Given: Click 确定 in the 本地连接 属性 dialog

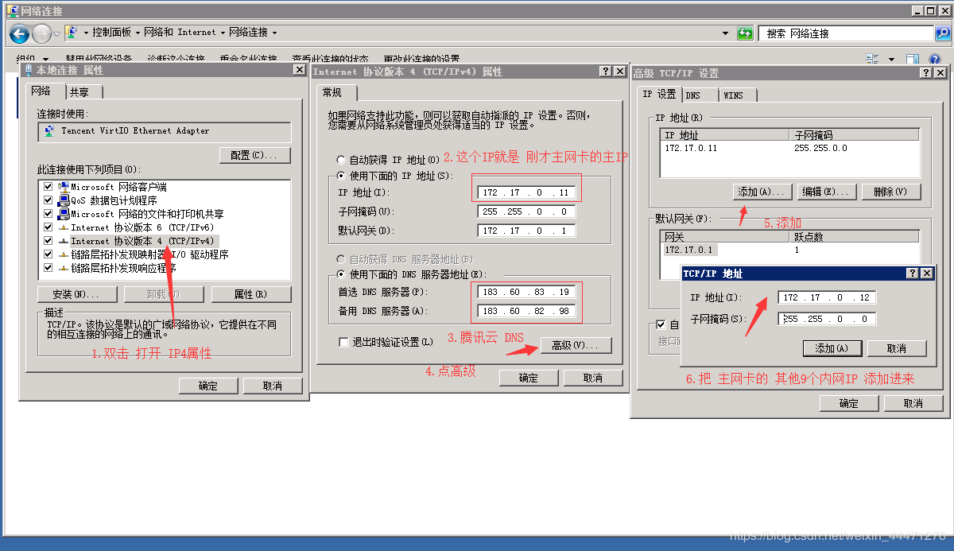Looking at the screenshot, I should point(208,386).
